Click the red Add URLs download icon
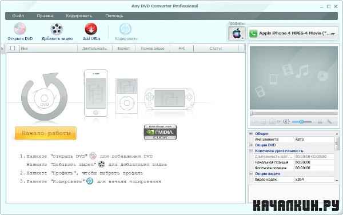 (91, 29)
